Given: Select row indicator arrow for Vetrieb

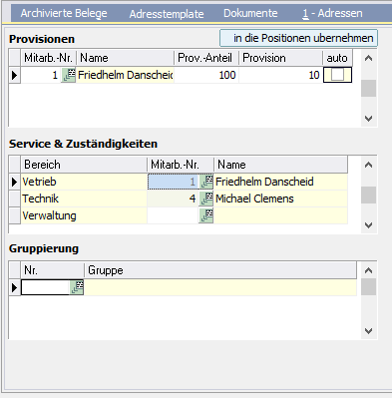Looking at the screenshot, I should (x=14, y=182).
